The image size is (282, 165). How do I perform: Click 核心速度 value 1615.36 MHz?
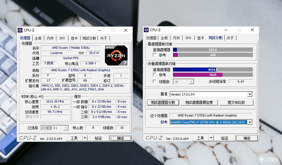coord(55,101)
